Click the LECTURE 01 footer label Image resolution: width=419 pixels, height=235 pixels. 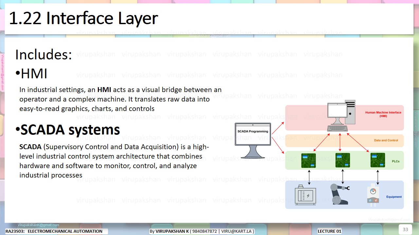pos(329,231)
